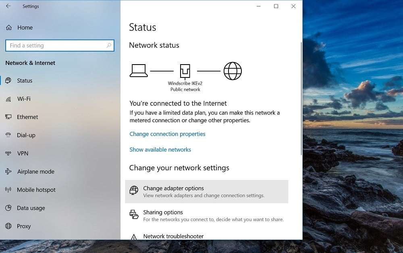The image size is (403, 253).
Task: Click the search magnifier in Find a setting
Action: click(108, 46)
